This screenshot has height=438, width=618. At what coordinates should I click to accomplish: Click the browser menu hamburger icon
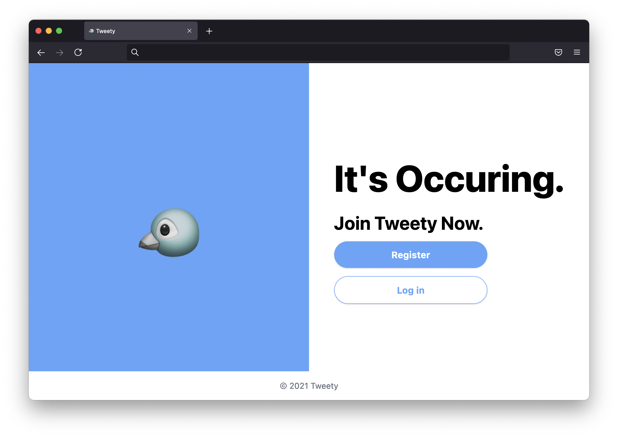(x=577, y=52)
